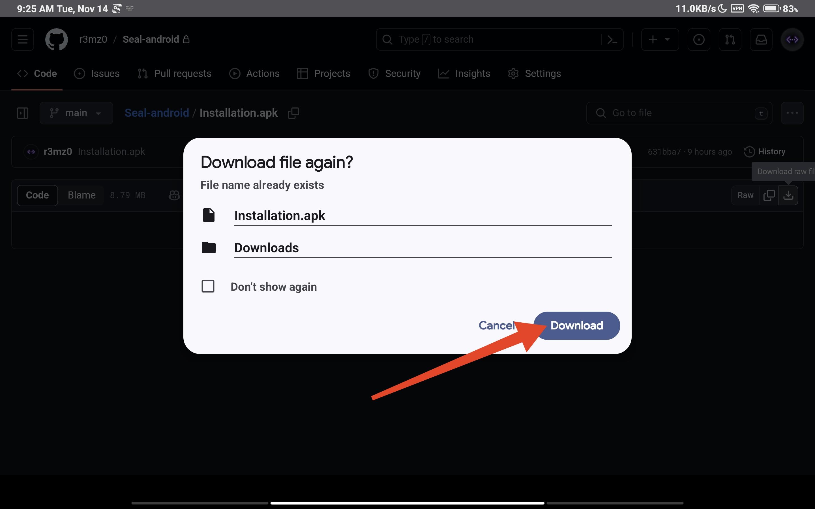The width and height of the screenshot is (815, 509).
Task: Cancel the download dialog
Action: (x=497, y=325)
